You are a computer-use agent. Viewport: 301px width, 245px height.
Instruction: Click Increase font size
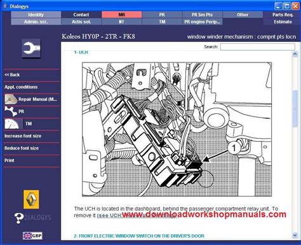point(23,136)
